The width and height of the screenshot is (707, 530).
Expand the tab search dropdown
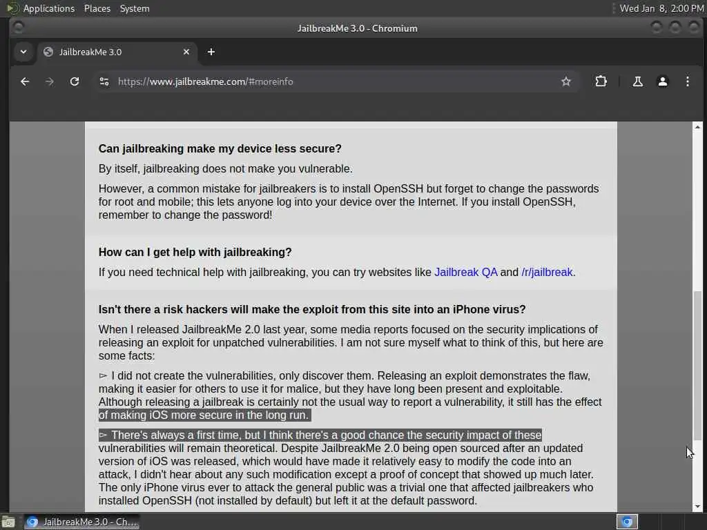tap(23, 52)
